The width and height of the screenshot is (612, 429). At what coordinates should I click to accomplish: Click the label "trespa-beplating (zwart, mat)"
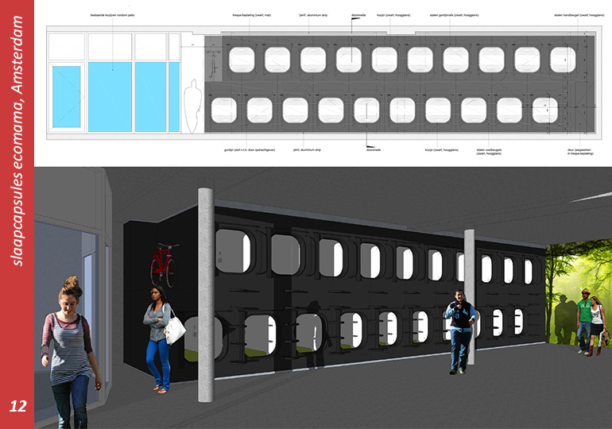pos(252,15)
